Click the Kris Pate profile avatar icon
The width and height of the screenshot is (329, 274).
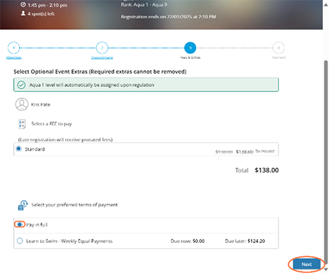click(x=22, y=104)
